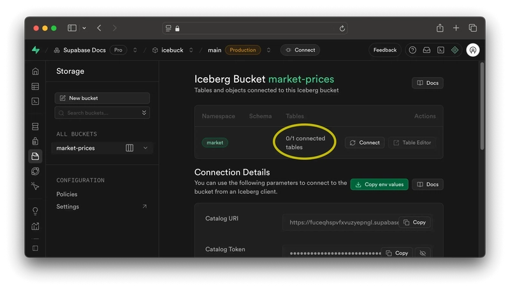Expand the market-prices bucket chevron menu
The image size is (510, 290).
145,148
